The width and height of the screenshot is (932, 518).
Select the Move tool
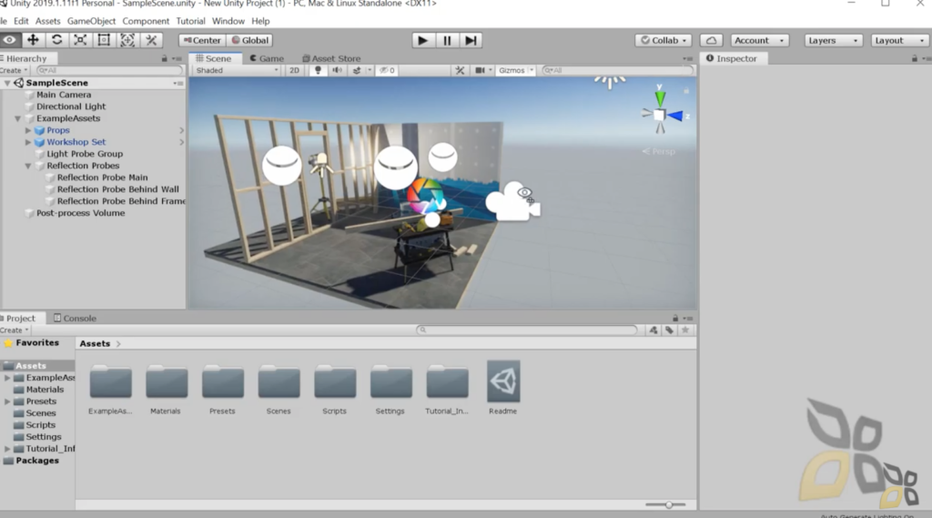(x=33, y=40)
